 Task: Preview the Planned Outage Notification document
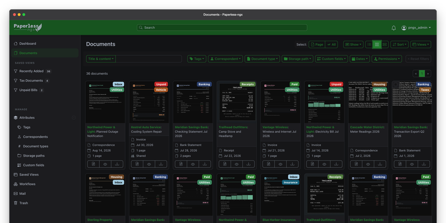click(105, 164)
